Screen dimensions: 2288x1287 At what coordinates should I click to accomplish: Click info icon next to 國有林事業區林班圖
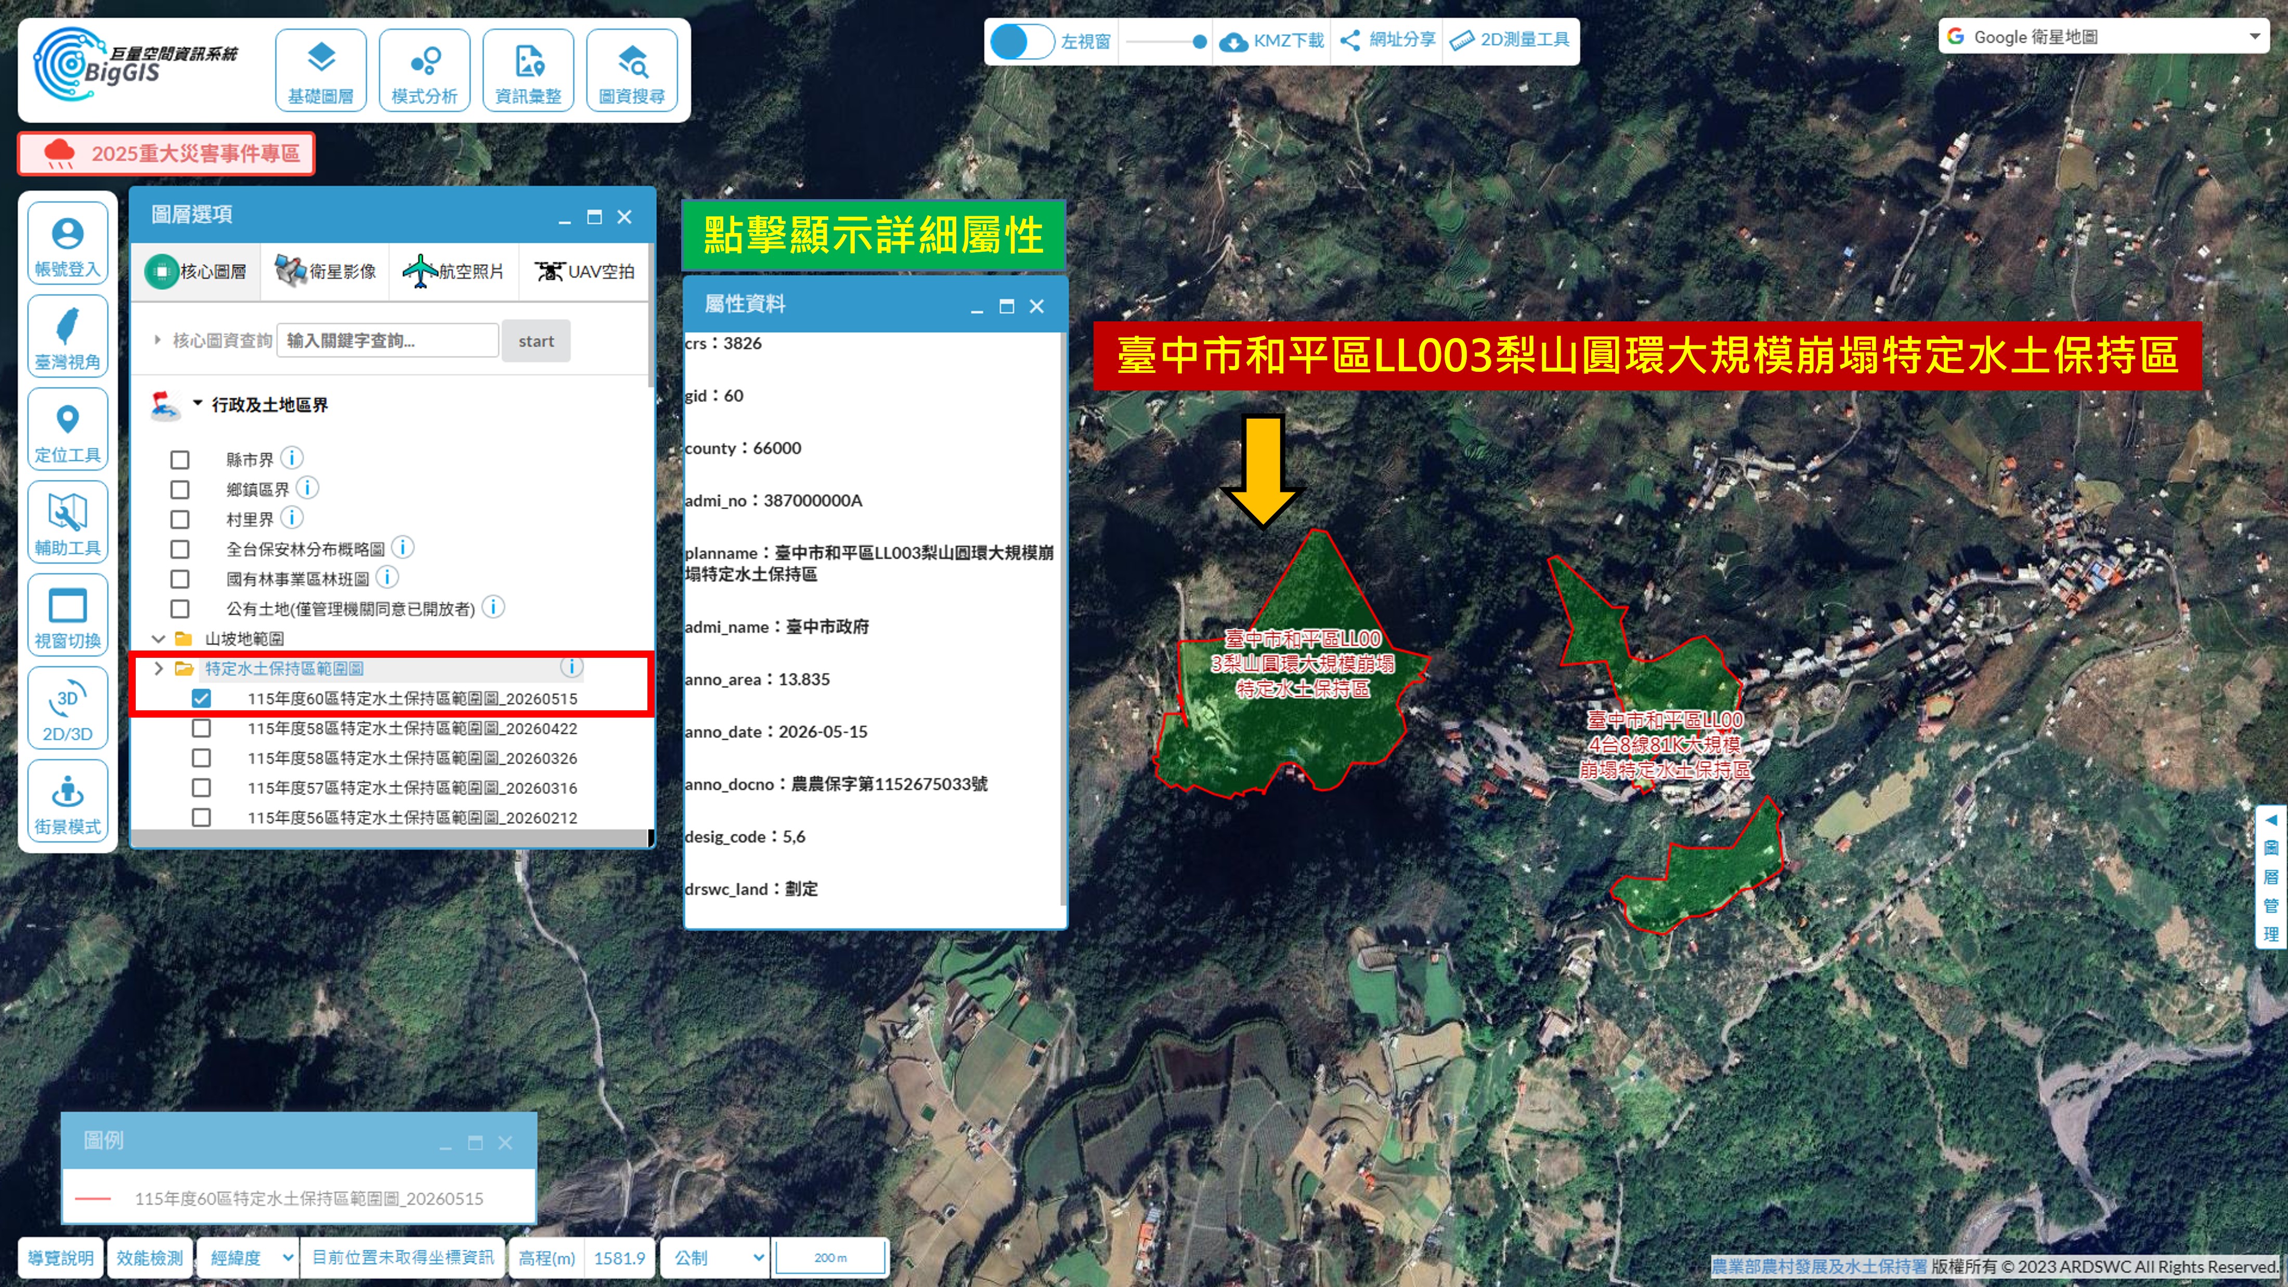click(386, 577)
